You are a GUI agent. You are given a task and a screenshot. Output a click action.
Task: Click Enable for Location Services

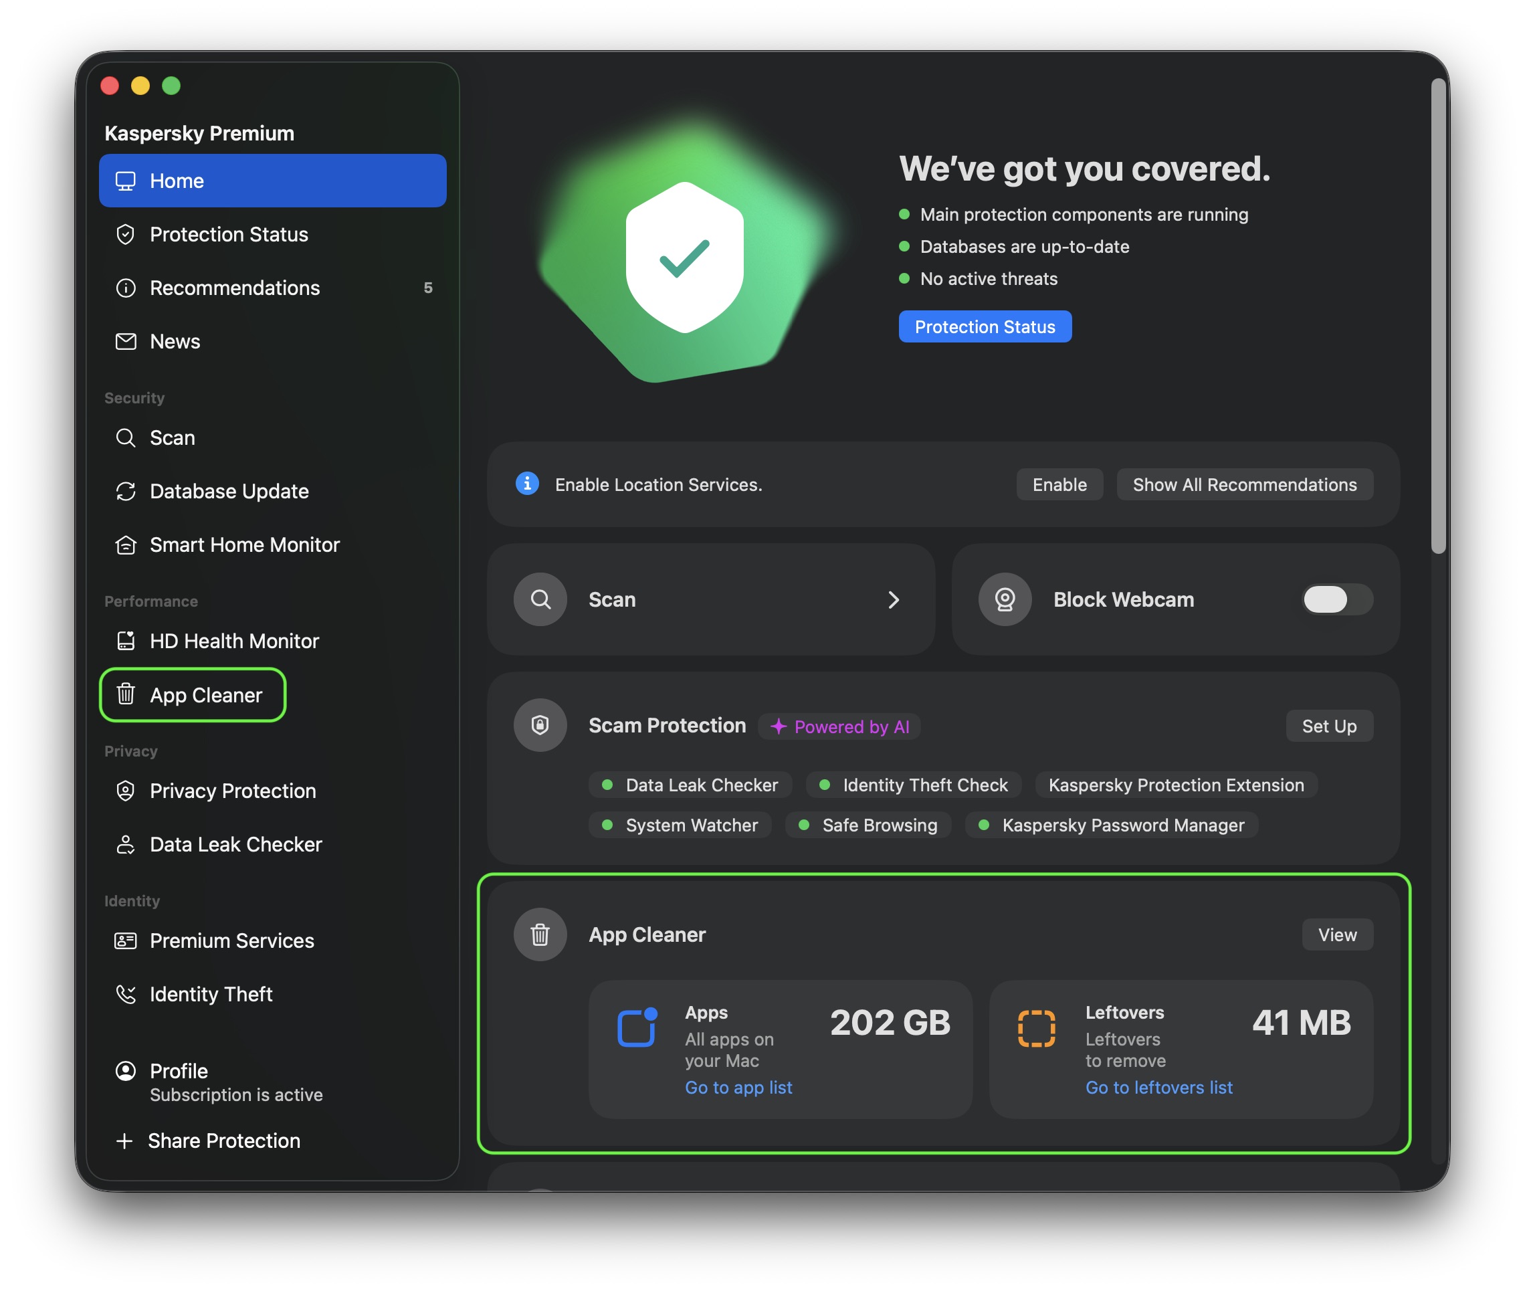[1059, 484]
